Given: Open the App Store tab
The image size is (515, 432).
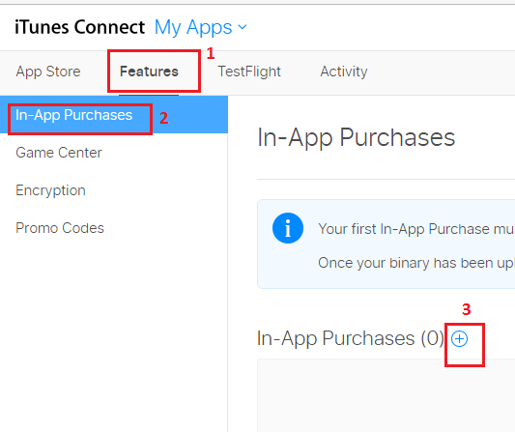Looking at the screenshot, I should click(48, 72).
